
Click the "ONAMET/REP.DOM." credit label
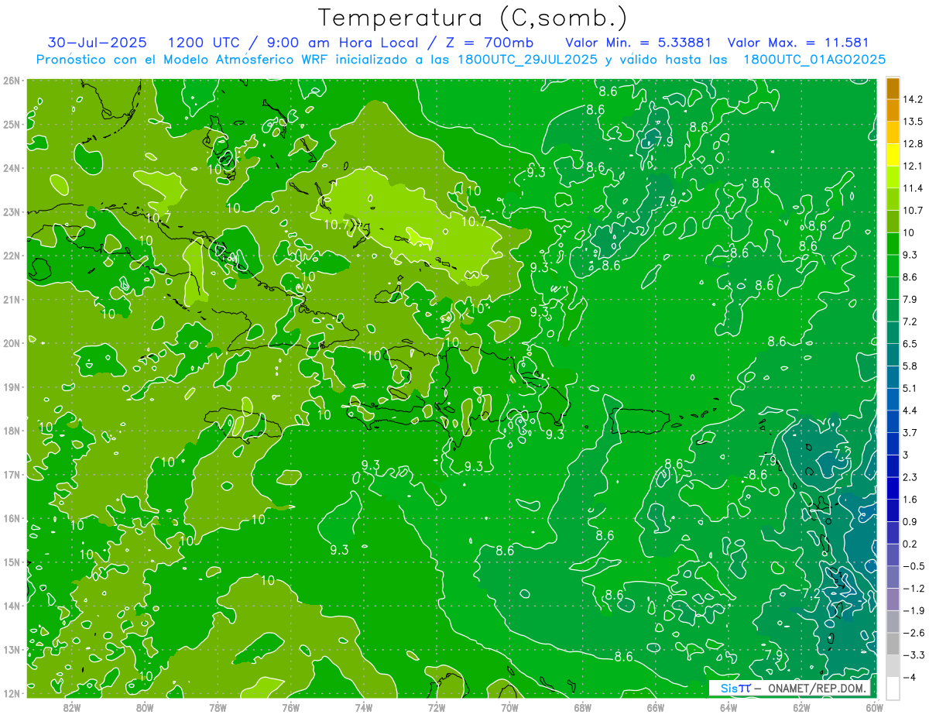click(x=817, y=689)
